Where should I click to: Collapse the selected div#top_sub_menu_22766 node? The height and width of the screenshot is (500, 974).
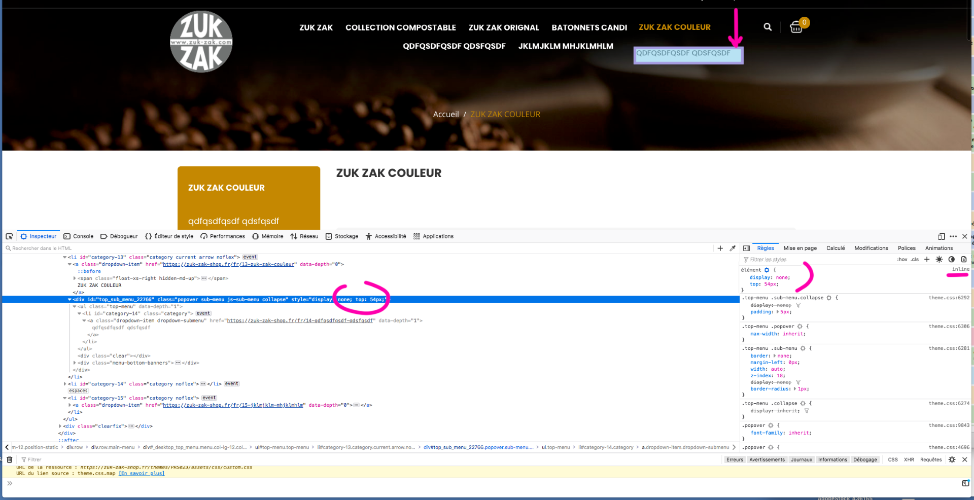69,300
